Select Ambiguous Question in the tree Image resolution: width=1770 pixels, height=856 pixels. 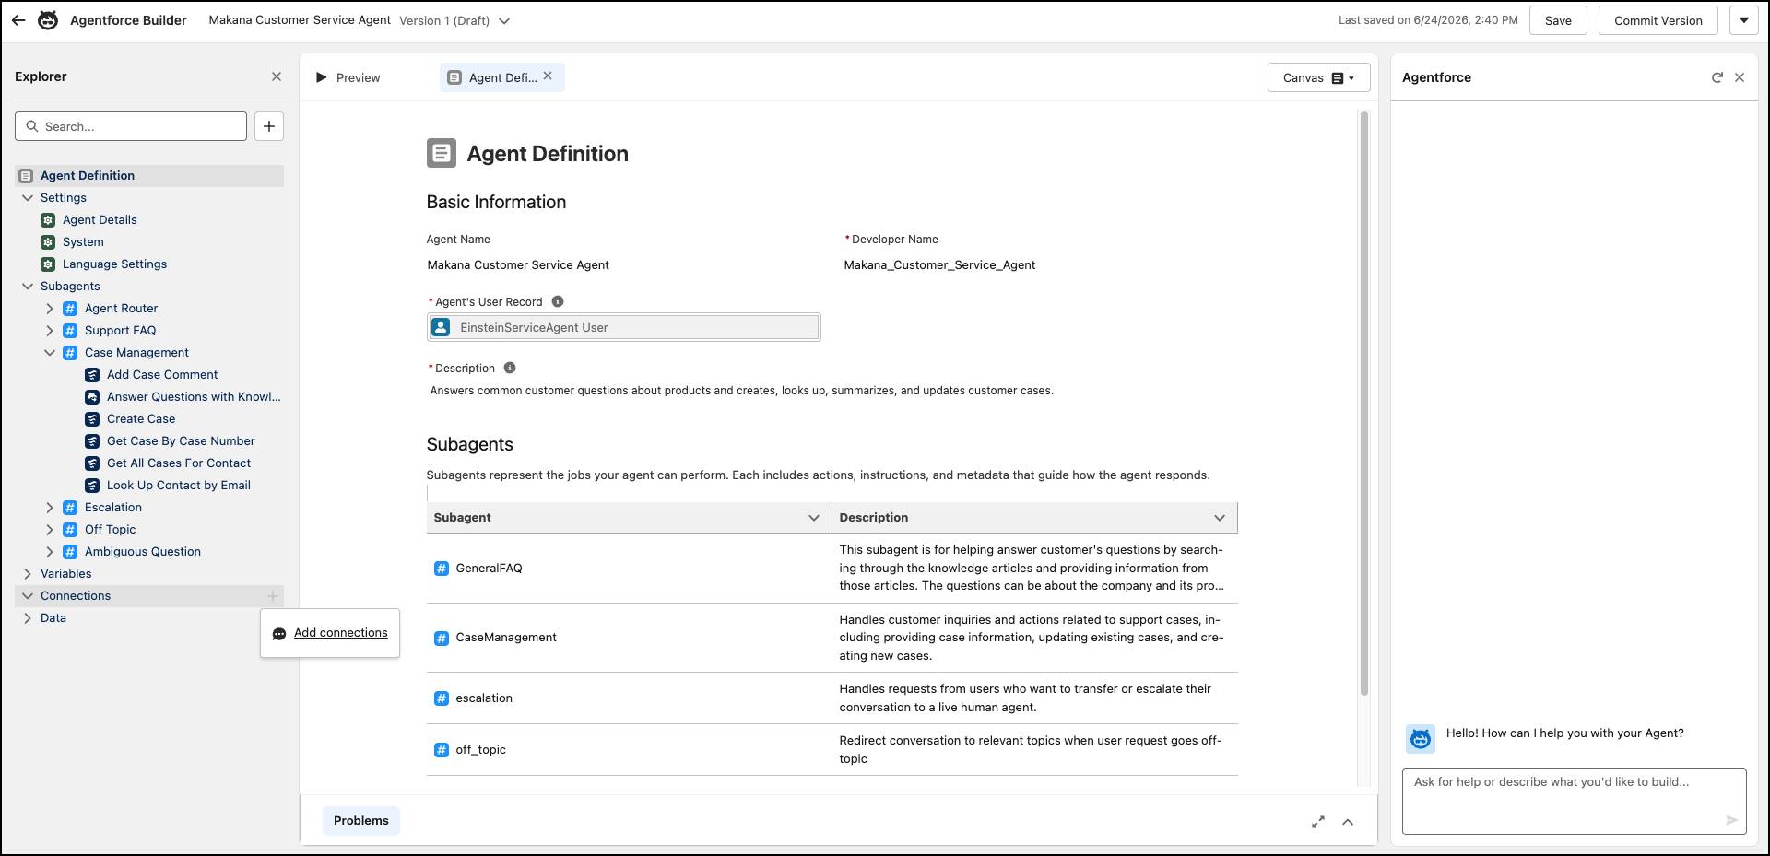click(x=142, y=552)
